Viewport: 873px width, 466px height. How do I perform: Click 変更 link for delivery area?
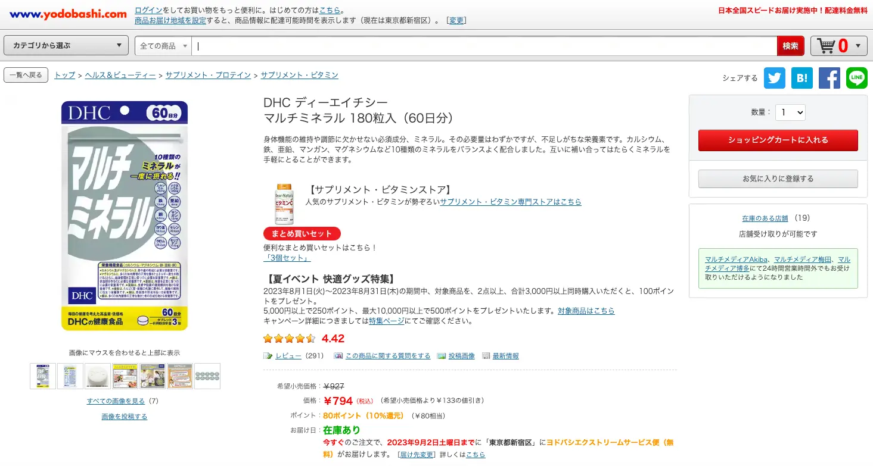[456, 20]
